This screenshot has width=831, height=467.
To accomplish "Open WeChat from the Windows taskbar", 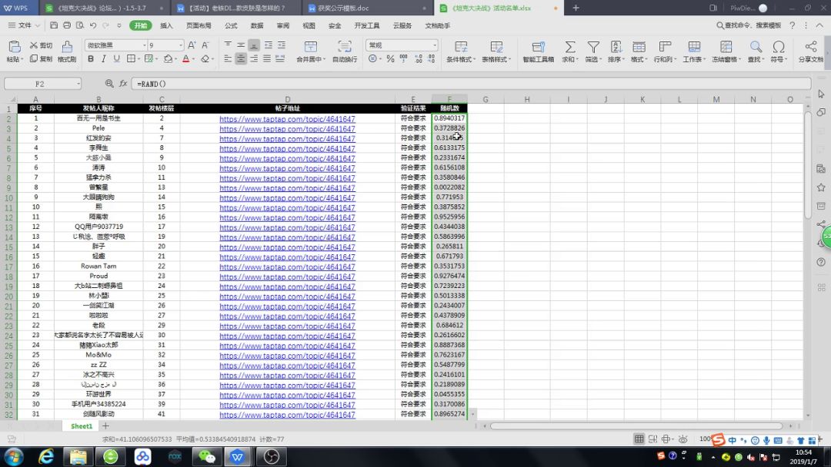I will [206, 456].
